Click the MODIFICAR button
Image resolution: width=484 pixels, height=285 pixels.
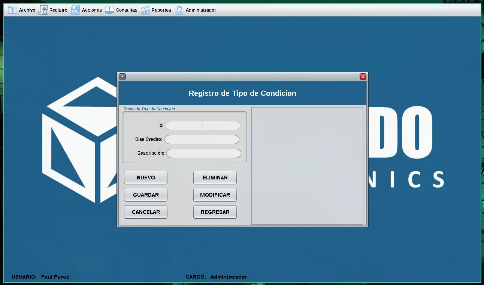click(215, 195)
